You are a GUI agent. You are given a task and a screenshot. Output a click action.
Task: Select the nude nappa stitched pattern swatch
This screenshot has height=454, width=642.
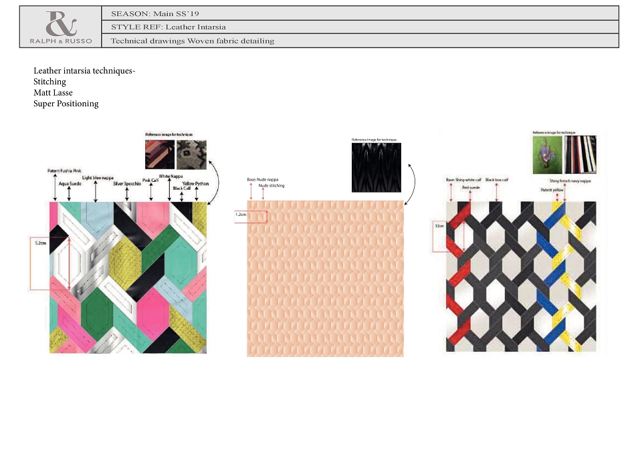pyautogui.click(x=325, y=278)
